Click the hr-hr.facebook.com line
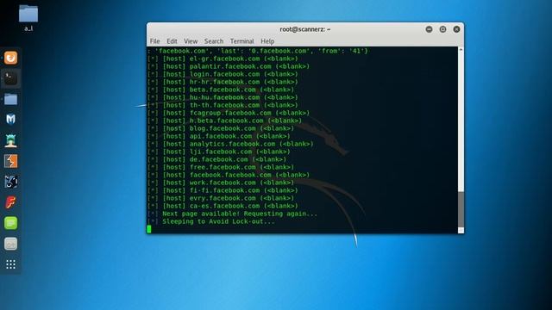552x310 pixels. tap(223, 82)
